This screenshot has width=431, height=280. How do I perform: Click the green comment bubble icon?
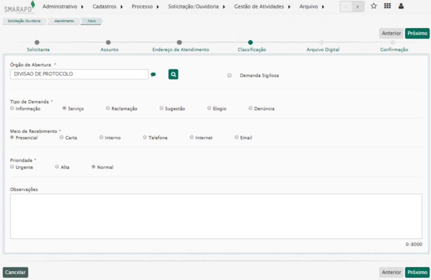point(153,75)
